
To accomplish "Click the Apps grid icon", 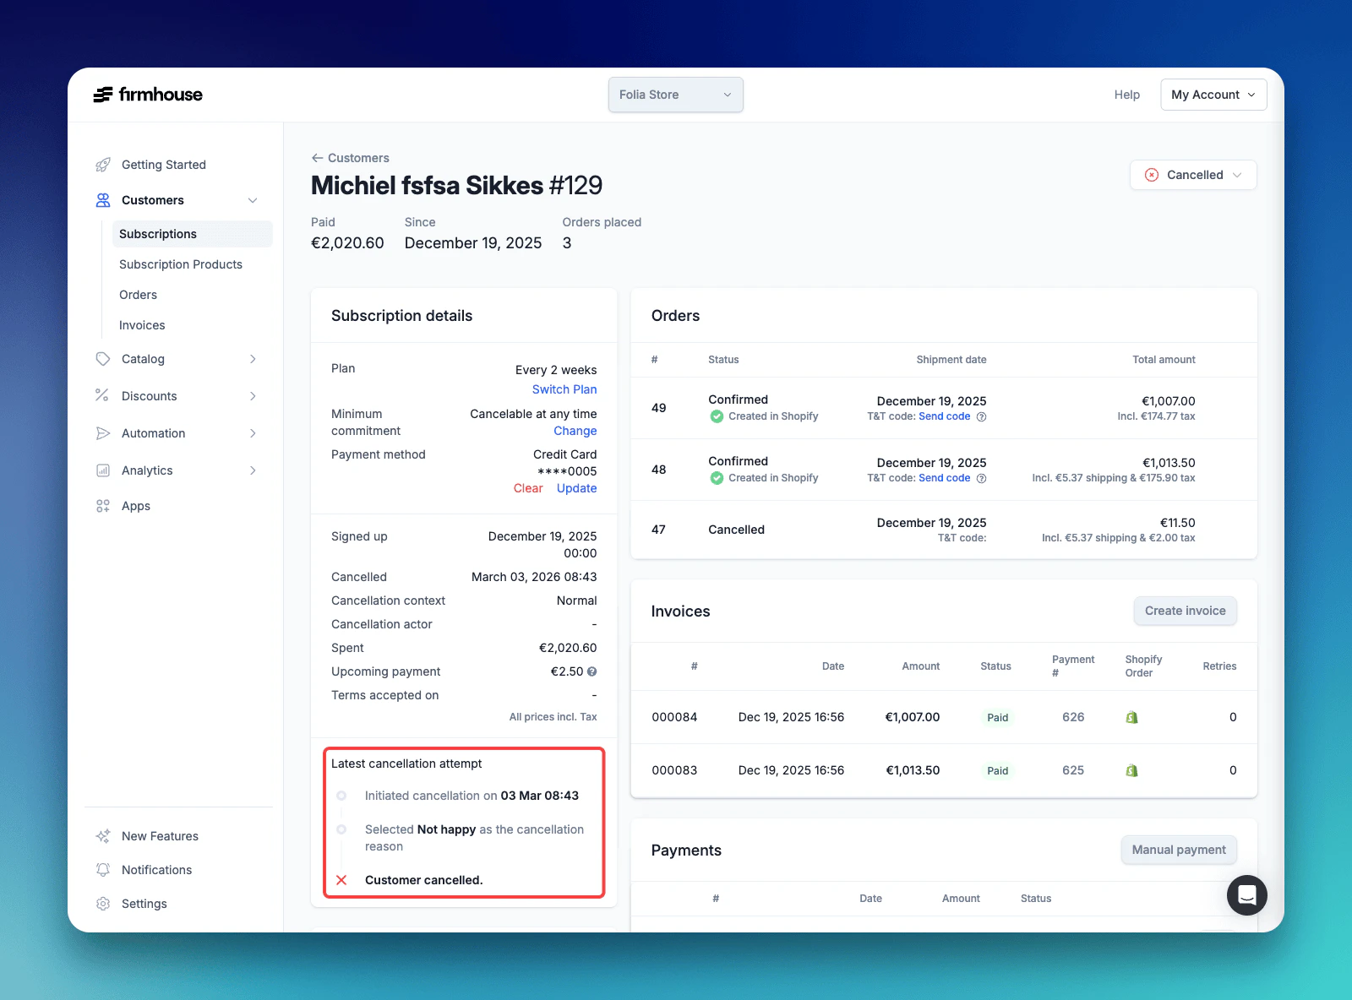I will point(103,506).
